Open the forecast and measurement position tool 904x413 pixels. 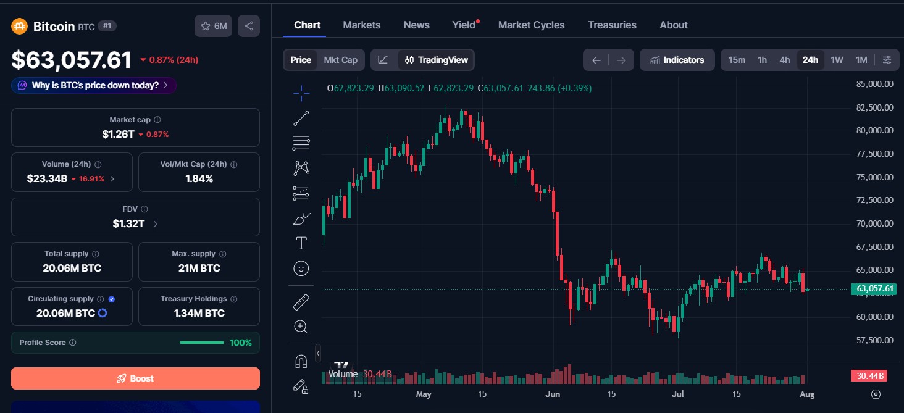301,193
